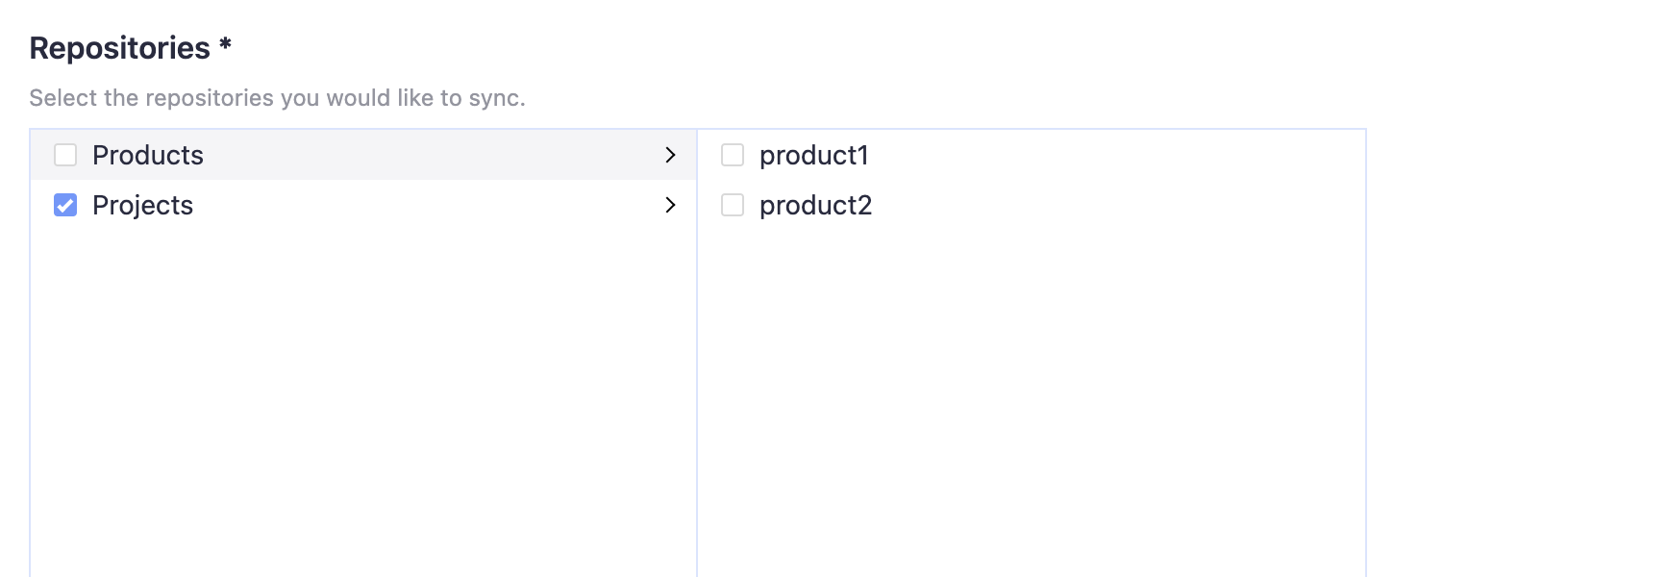The image size is (1667, 577).
Task: Click the highlighted Products row background
Action: pyautogui.click(x=433, y=155)
